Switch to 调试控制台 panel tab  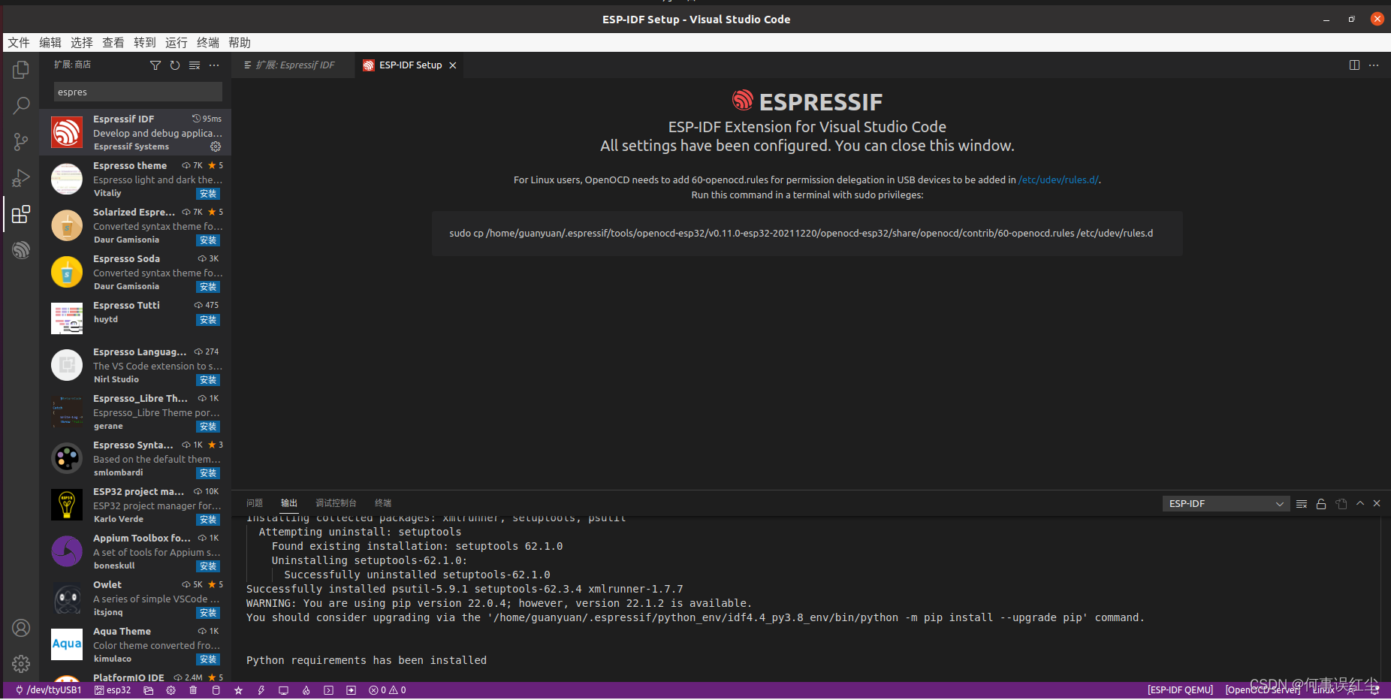pyautogui.click(x=336, y=503)
